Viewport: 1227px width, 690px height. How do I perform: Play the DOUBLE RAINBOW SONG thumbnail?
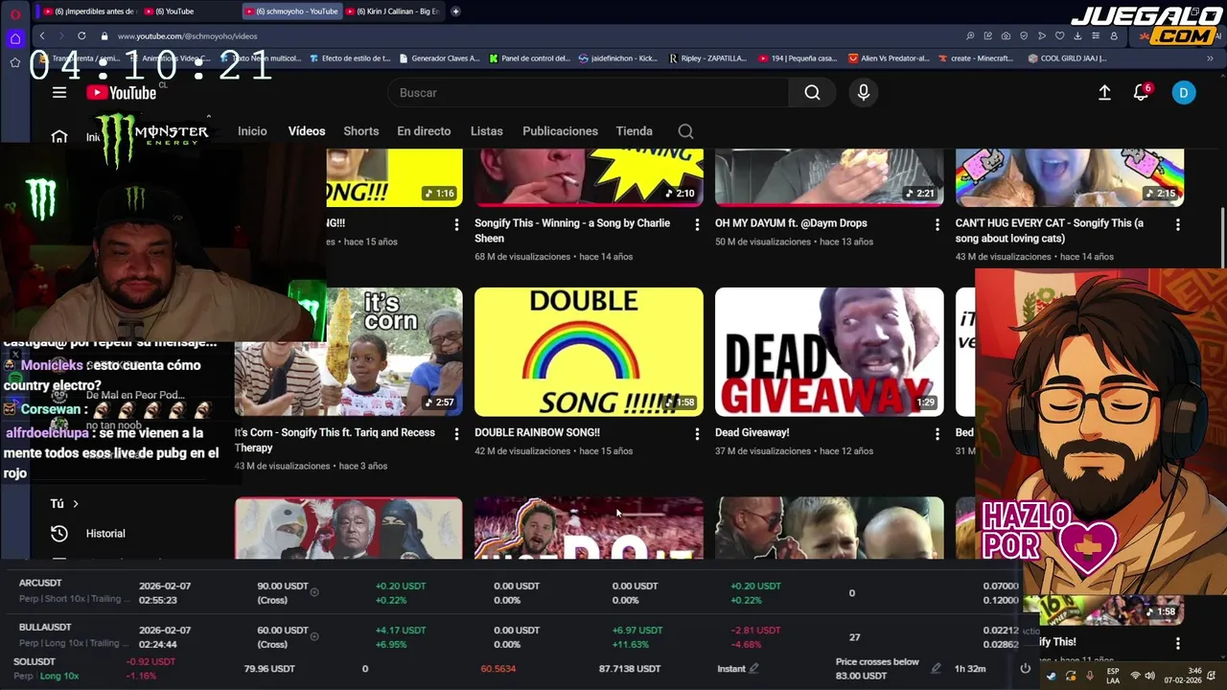click(589, 352)
